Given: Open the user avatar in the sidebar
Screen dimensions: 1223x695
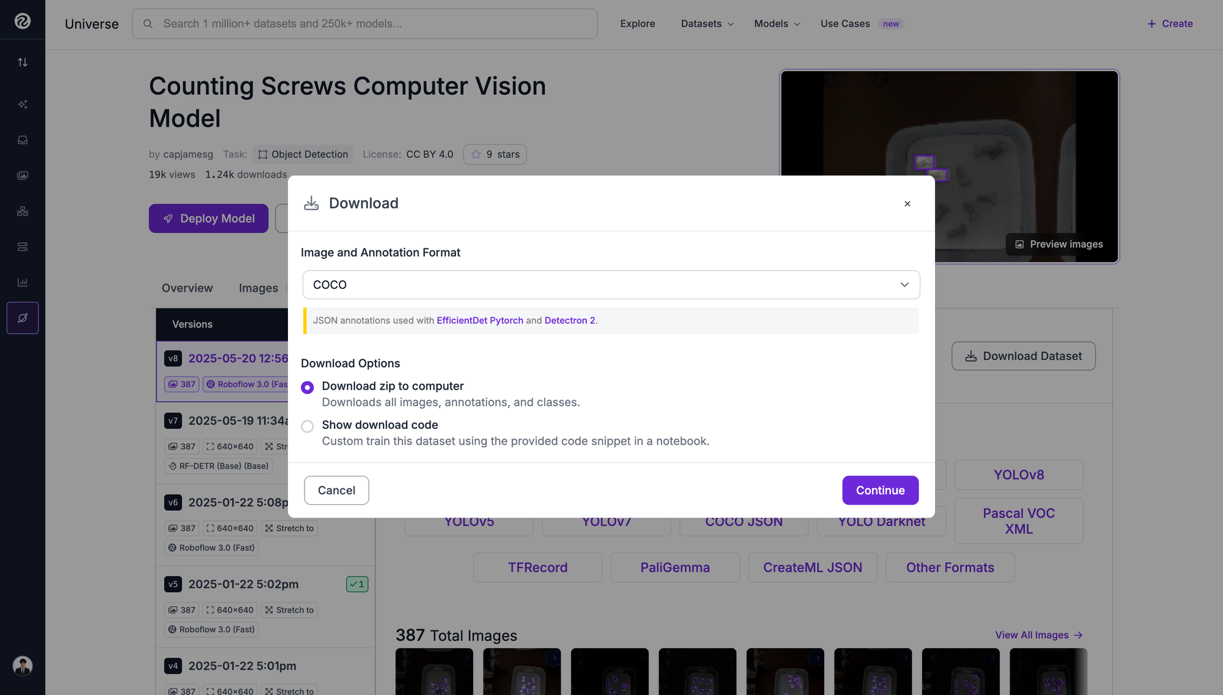Looking at the screenshot, I should pyautogui.click(x=23, y=666).
